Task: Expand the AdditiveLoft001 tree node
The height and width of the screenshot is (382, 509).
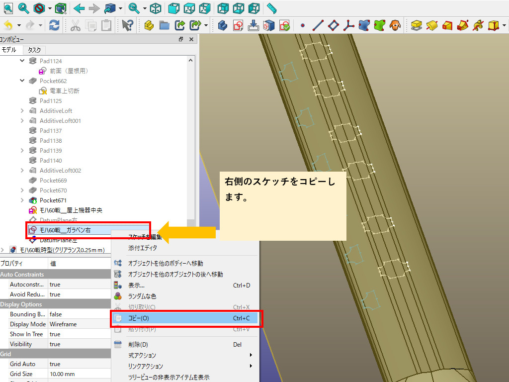Action: tap(22, 120)
